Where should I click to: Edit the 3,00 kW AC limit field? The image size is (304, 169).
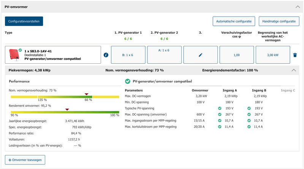[273, 55]
